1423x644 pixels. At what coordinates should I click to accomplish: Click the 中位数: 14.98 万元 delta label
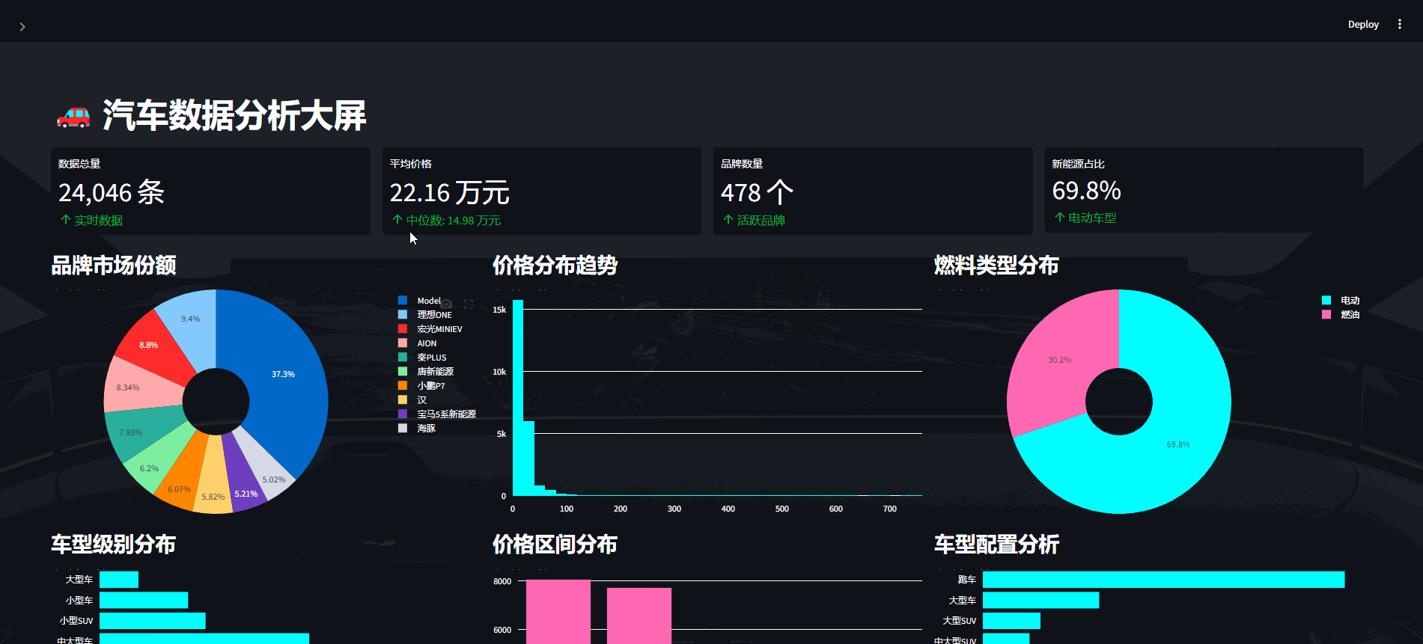[x=453, y=221]
